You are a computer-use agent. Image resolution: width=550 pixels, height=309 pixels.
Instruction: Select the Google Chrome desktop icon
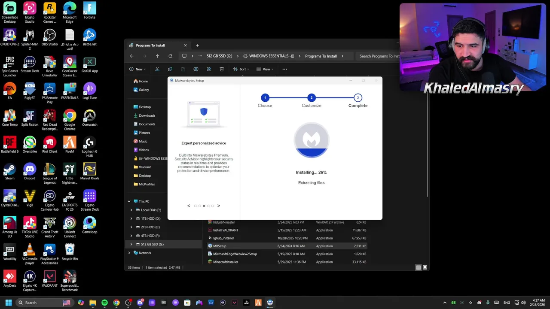[70, 120]
